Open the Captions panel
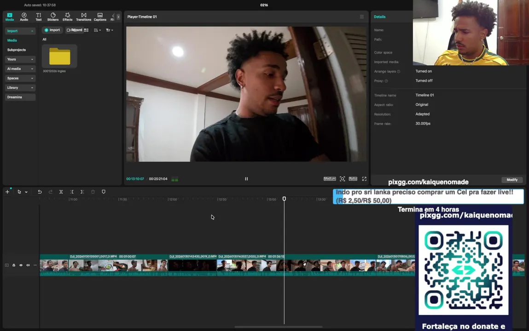 click(x=100, y=17)
